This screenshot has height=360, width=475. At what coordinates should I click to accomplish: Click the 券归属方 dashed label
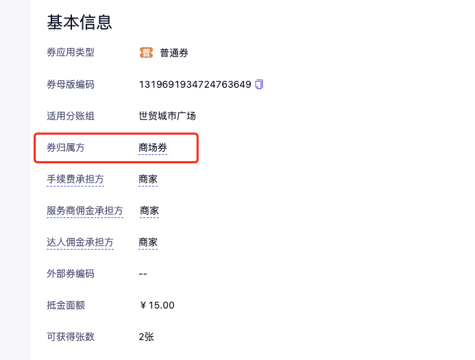[66, 147]
